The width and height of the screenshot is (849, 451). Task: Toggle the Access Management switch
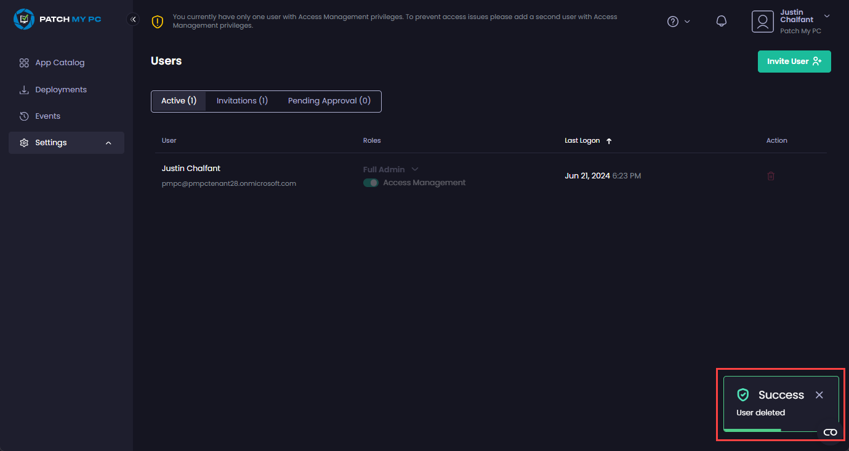371,183
